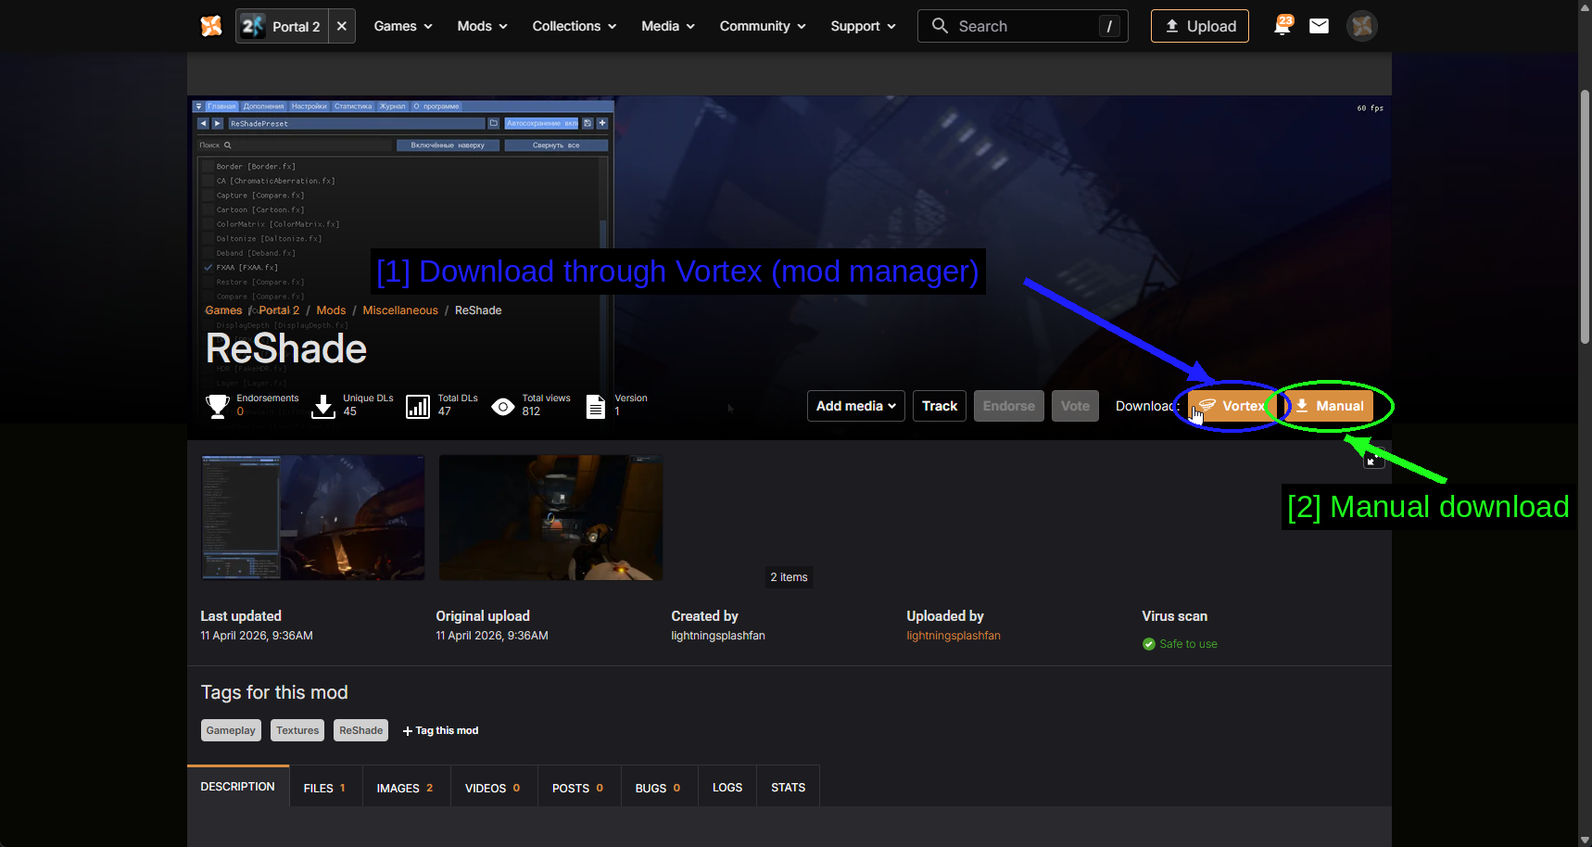
Task: Click the Upload button
Action: (x=1200, y=26)
